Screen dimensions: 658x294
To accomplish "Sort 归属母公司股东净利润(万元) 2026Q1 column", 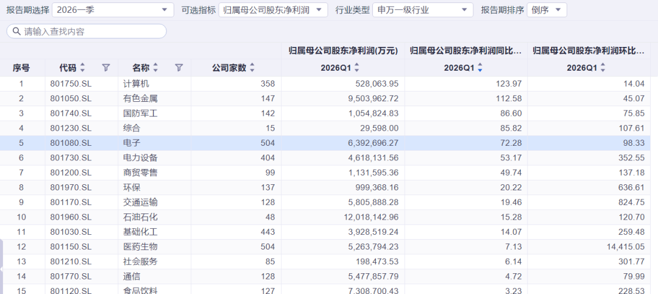I will tap(357, 68).
